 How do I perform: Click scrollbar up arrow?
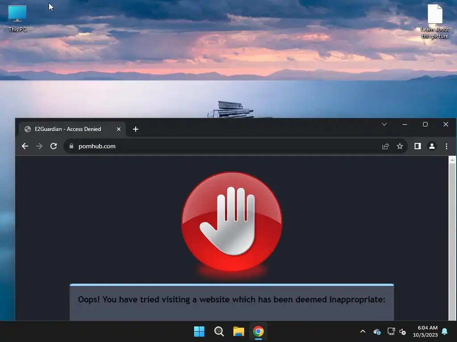452,160
